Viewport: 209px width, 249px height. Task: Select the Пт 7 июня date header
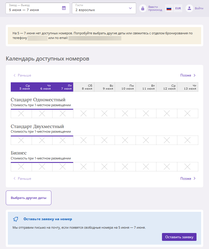pyautogui.click(x=63, y=87)
